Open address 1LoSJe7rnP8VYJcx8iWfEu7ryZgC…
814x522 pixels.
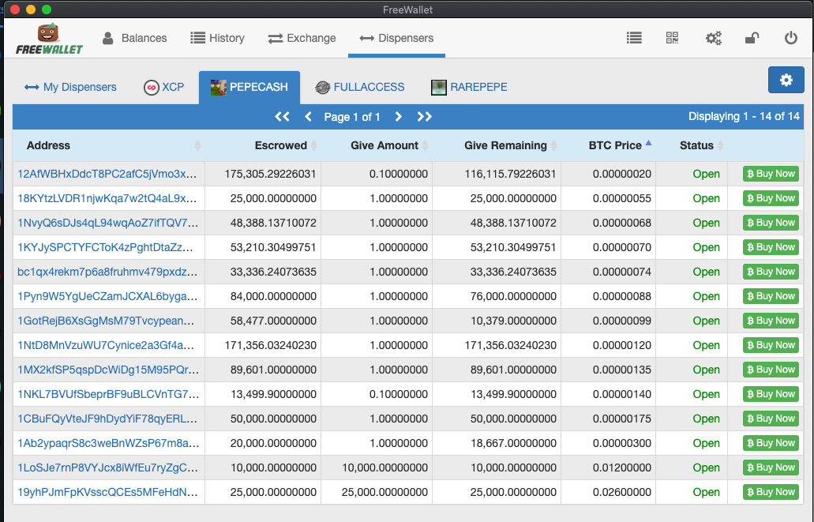tap(107, 468)
